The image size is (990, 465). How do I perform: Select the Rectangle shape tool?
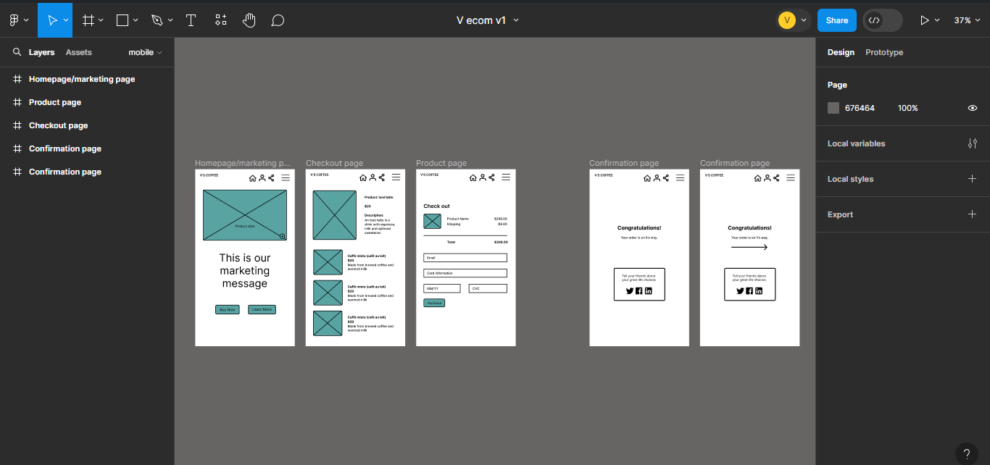point(122,20)
